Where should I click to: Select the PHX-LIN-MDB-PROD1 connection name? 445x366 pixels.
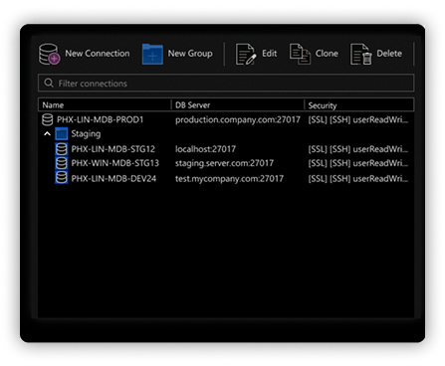coord(100,119)
